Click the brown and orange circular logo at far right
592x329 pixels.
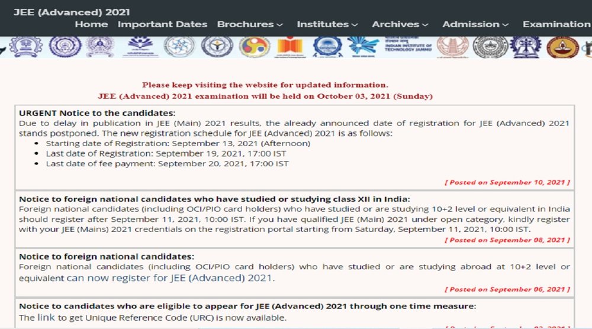pyautogui.click(x=562, y=47)
